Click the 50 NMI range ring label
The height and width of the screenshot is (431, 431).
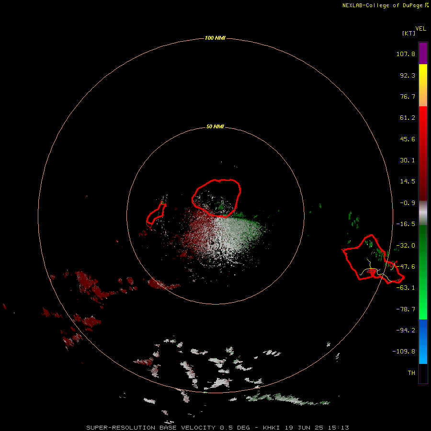pyautogui.click(x=215, y=127)
